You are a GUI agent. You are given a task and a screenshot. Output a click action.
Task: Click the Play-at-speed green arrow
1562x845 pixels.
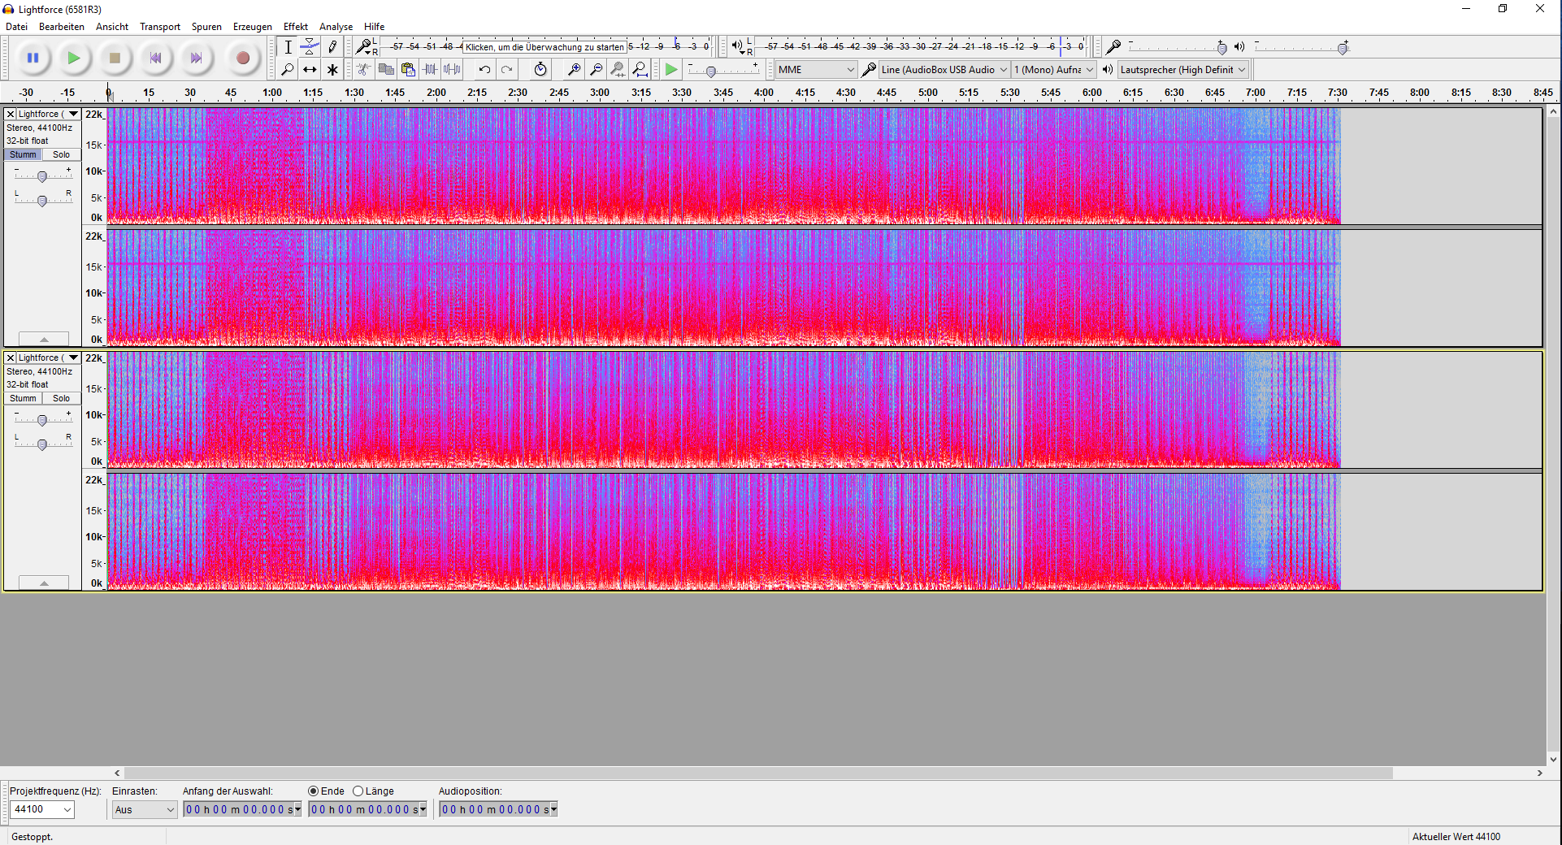671,70
